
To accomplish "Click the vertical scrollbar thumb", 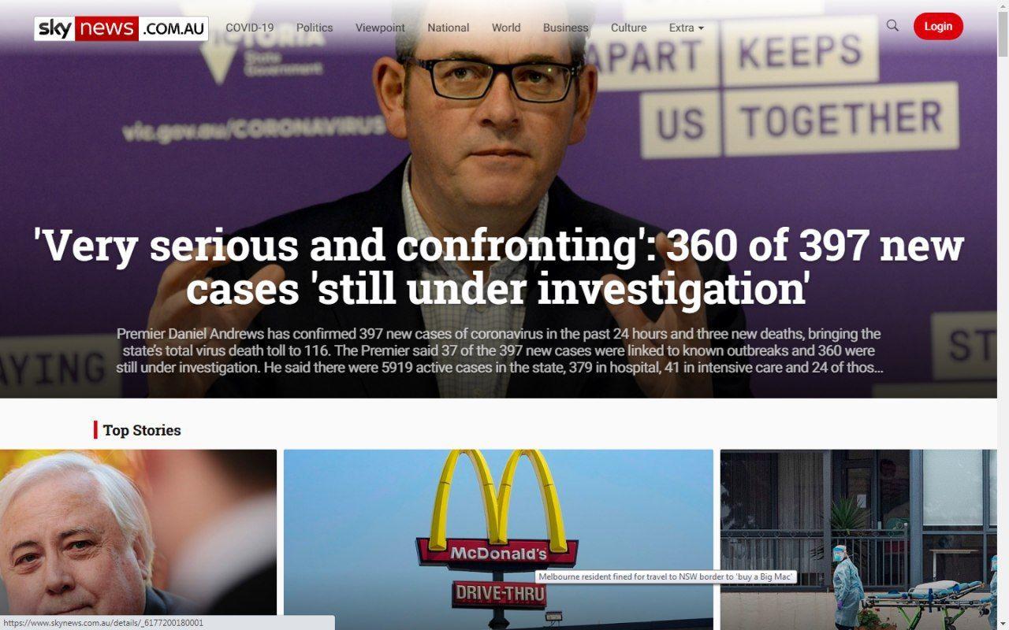I will [1003, 35].
